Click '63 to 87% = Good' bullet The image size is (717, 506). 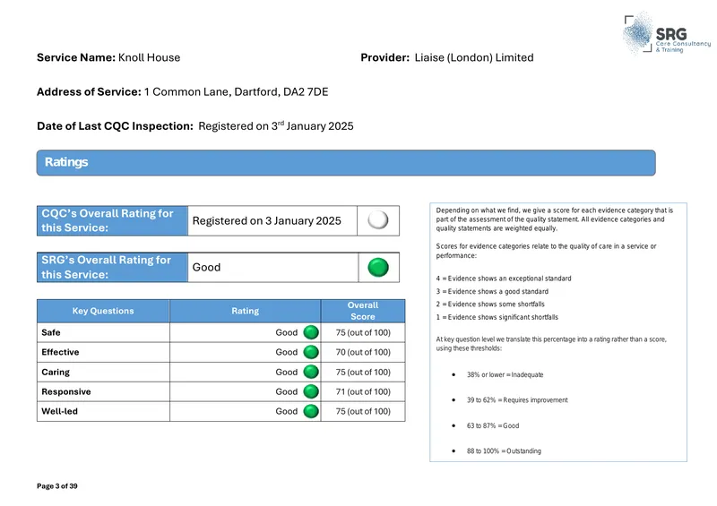pos(493,425)
